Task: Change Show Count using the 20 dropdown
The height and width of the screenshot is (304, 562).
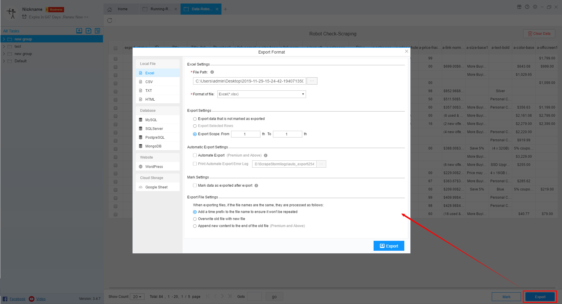Action: click(x=137, y=296)
